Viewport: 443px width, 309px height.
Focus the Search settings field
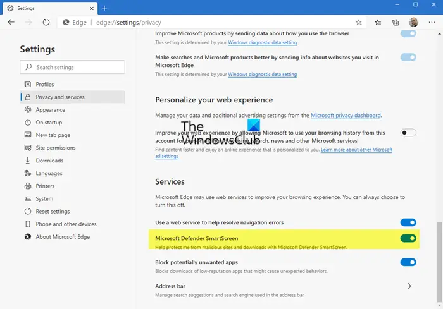(73, 67)
